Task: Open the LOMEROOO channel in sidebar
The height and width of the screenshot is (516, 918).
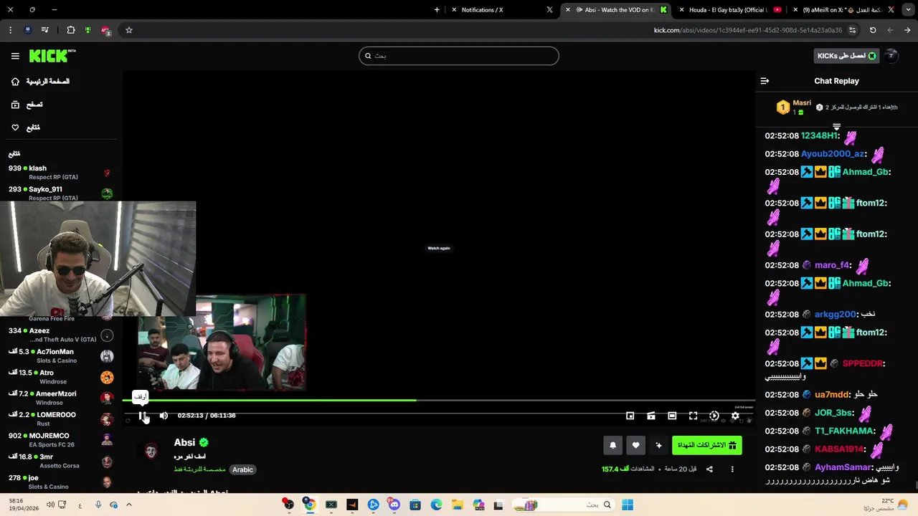Action: click(61, 419)
